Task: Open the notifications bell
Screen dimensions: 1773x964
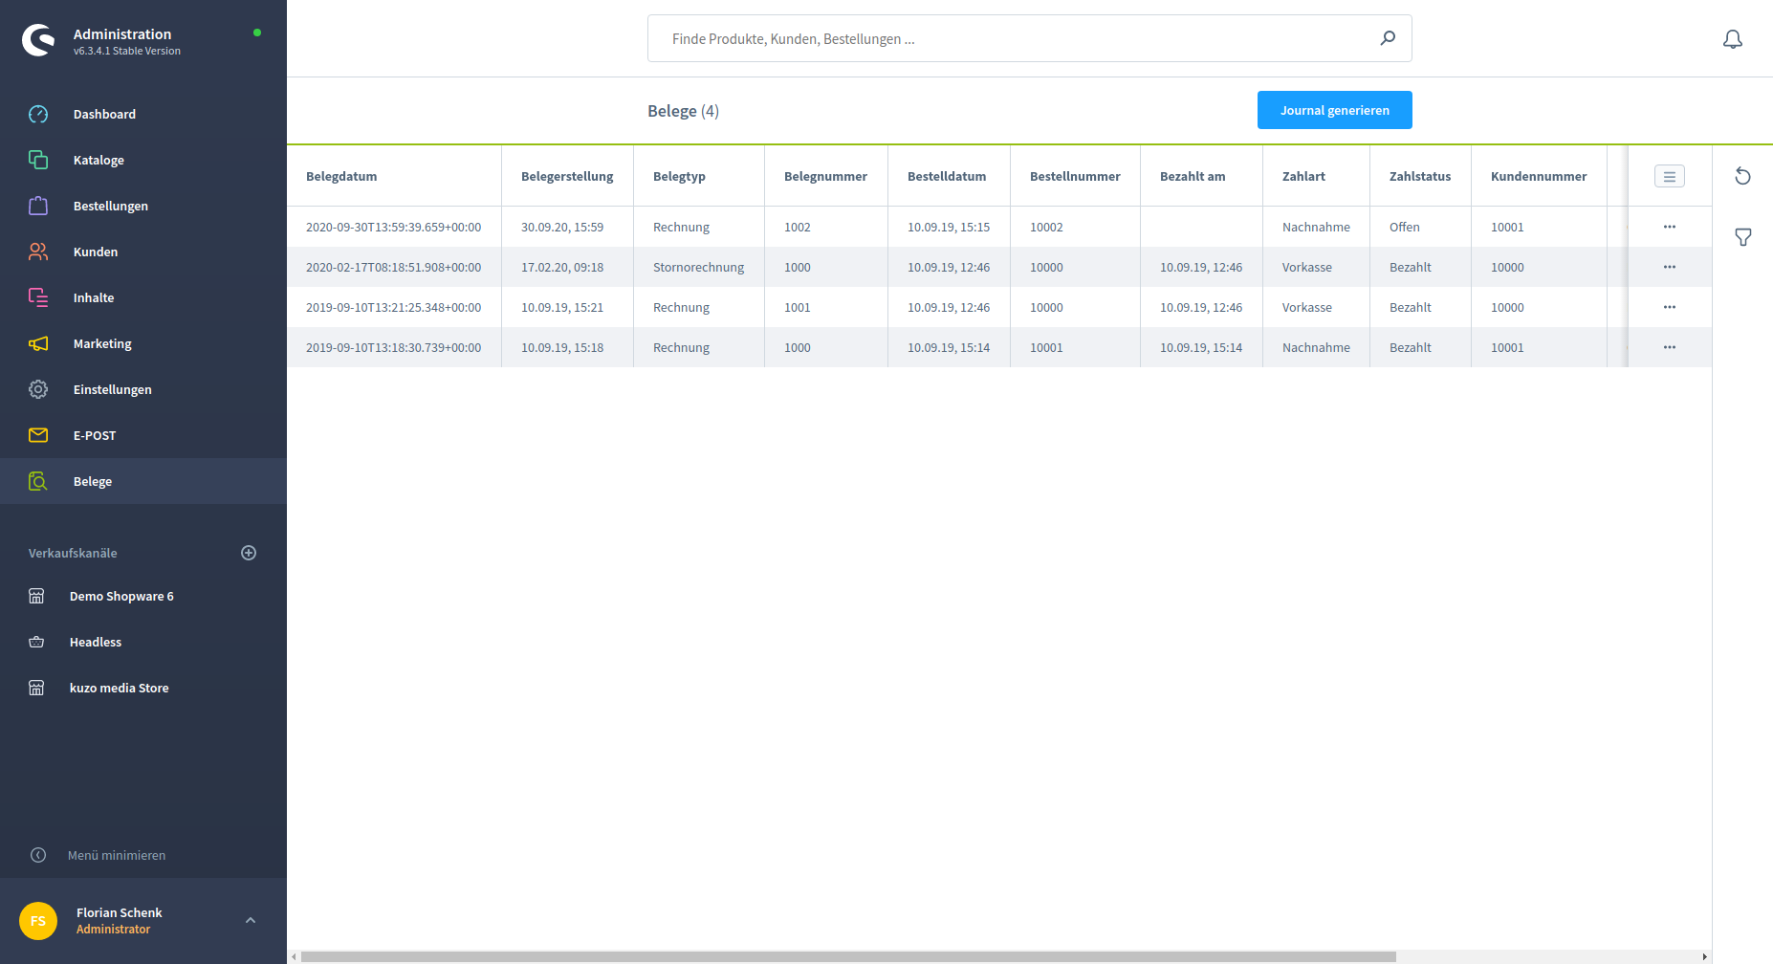Action: coord(1733,39)
